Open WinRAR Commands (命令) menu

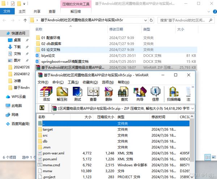(x=58, y=82)
